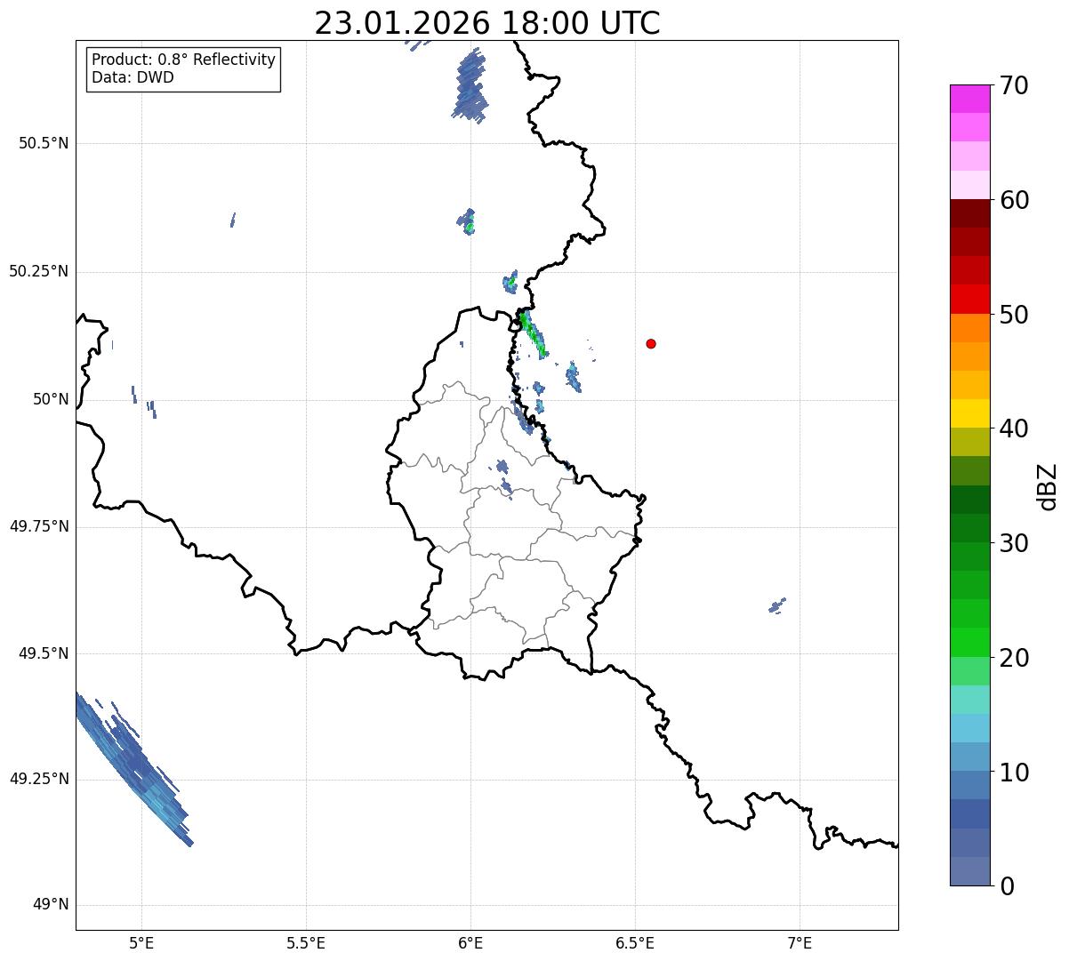Click the "6°E" longitude label

coord(470,942)
